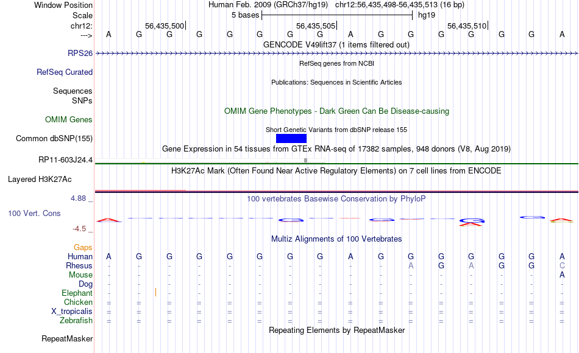Click the Mouse row A base
The width and height of the screenshot is (579, 353).
coord(562,275)
